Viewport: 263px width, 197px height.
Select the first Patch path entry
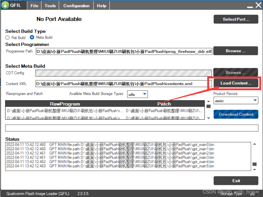click(164, 111)
